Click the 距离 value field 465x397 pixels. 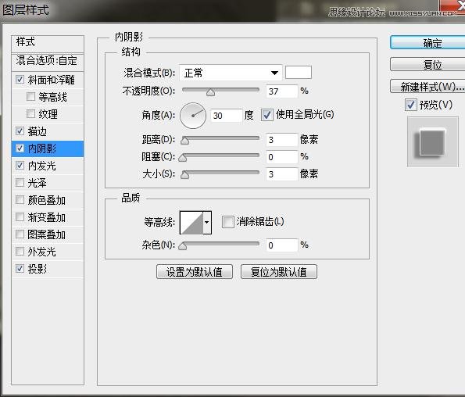[281, 140]
